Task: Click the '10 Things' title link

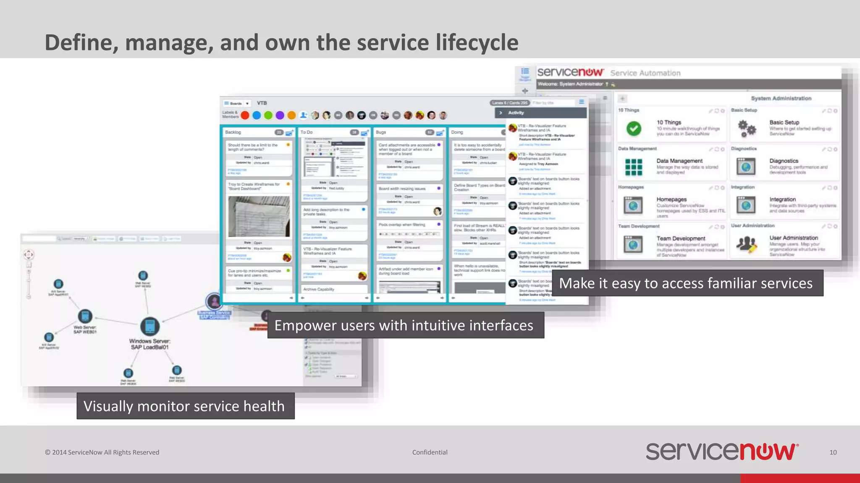Action: 669,122
